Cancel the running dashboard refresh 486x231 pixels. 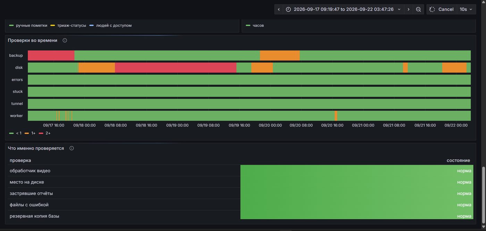click(442, 9)
